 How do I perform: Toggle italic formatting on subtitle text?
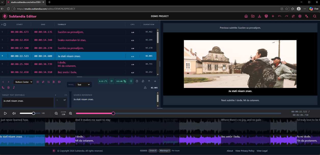pyautogui.click(x=14, y=88)
